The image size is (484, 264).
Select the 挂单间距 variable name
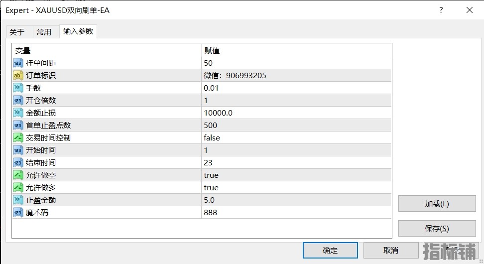(x=41, y=63)
